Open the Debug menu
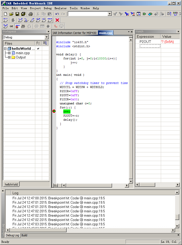 click(x=48, y=8)
